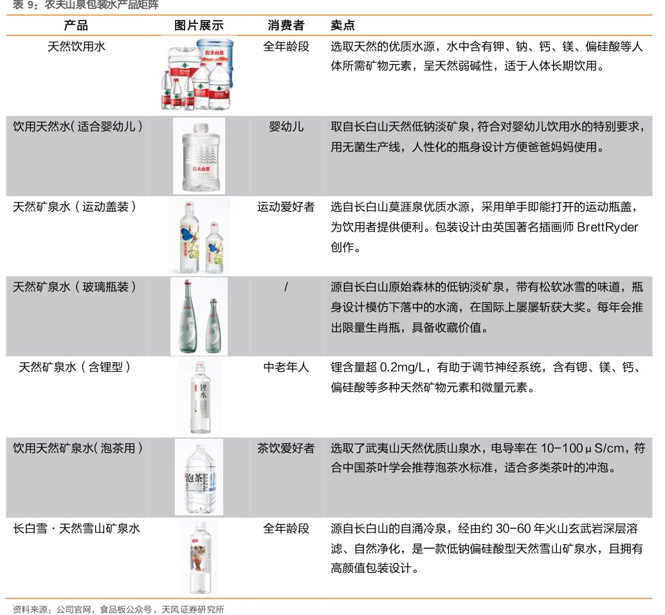Viewport: 665px width, 615px height.
Task: Click the text mentioning BrettRyder
Action: (x=484, y=227)
